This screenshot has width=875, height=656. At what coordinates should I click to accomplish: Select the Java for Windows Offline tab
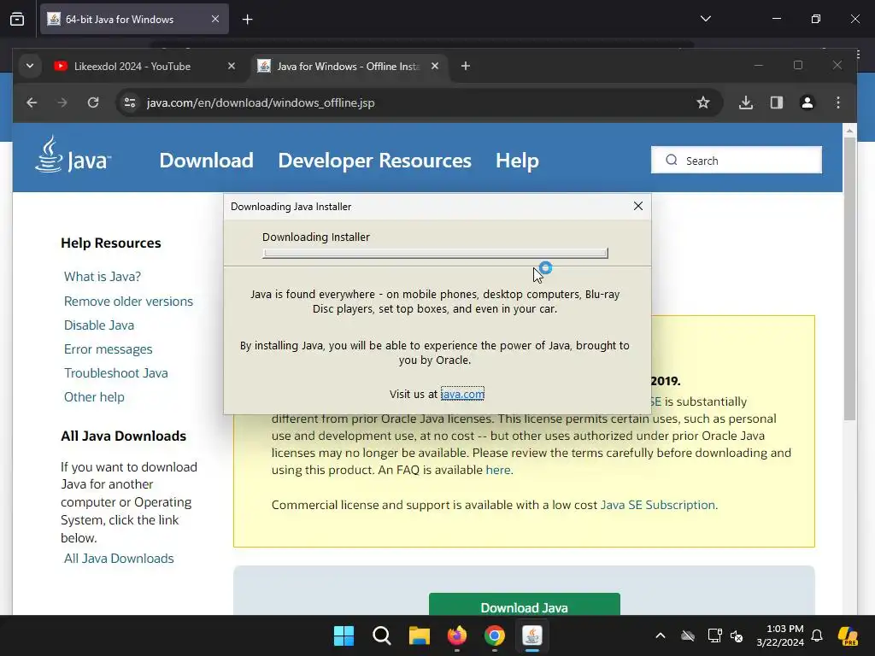tap(348, 67)
